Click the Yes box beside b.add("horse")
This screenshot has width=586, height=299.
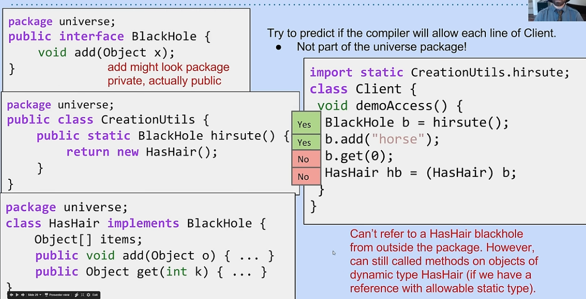pos(306,142)
